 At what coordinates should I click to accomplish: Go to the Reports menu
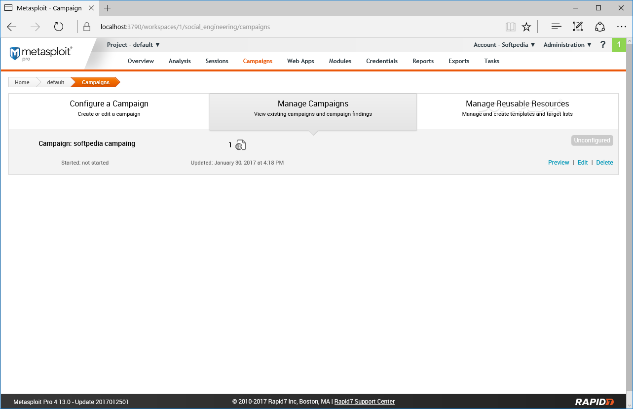[423, 61]
